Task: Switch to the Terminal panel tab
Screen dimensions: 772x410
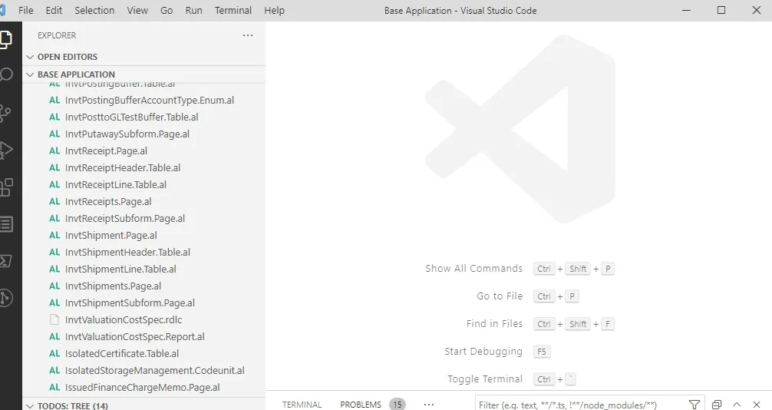Action: pyautogui.click(x=302, y=405)
